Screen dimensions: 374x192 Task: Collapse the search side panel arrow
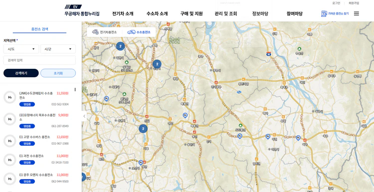coord(84,116)
